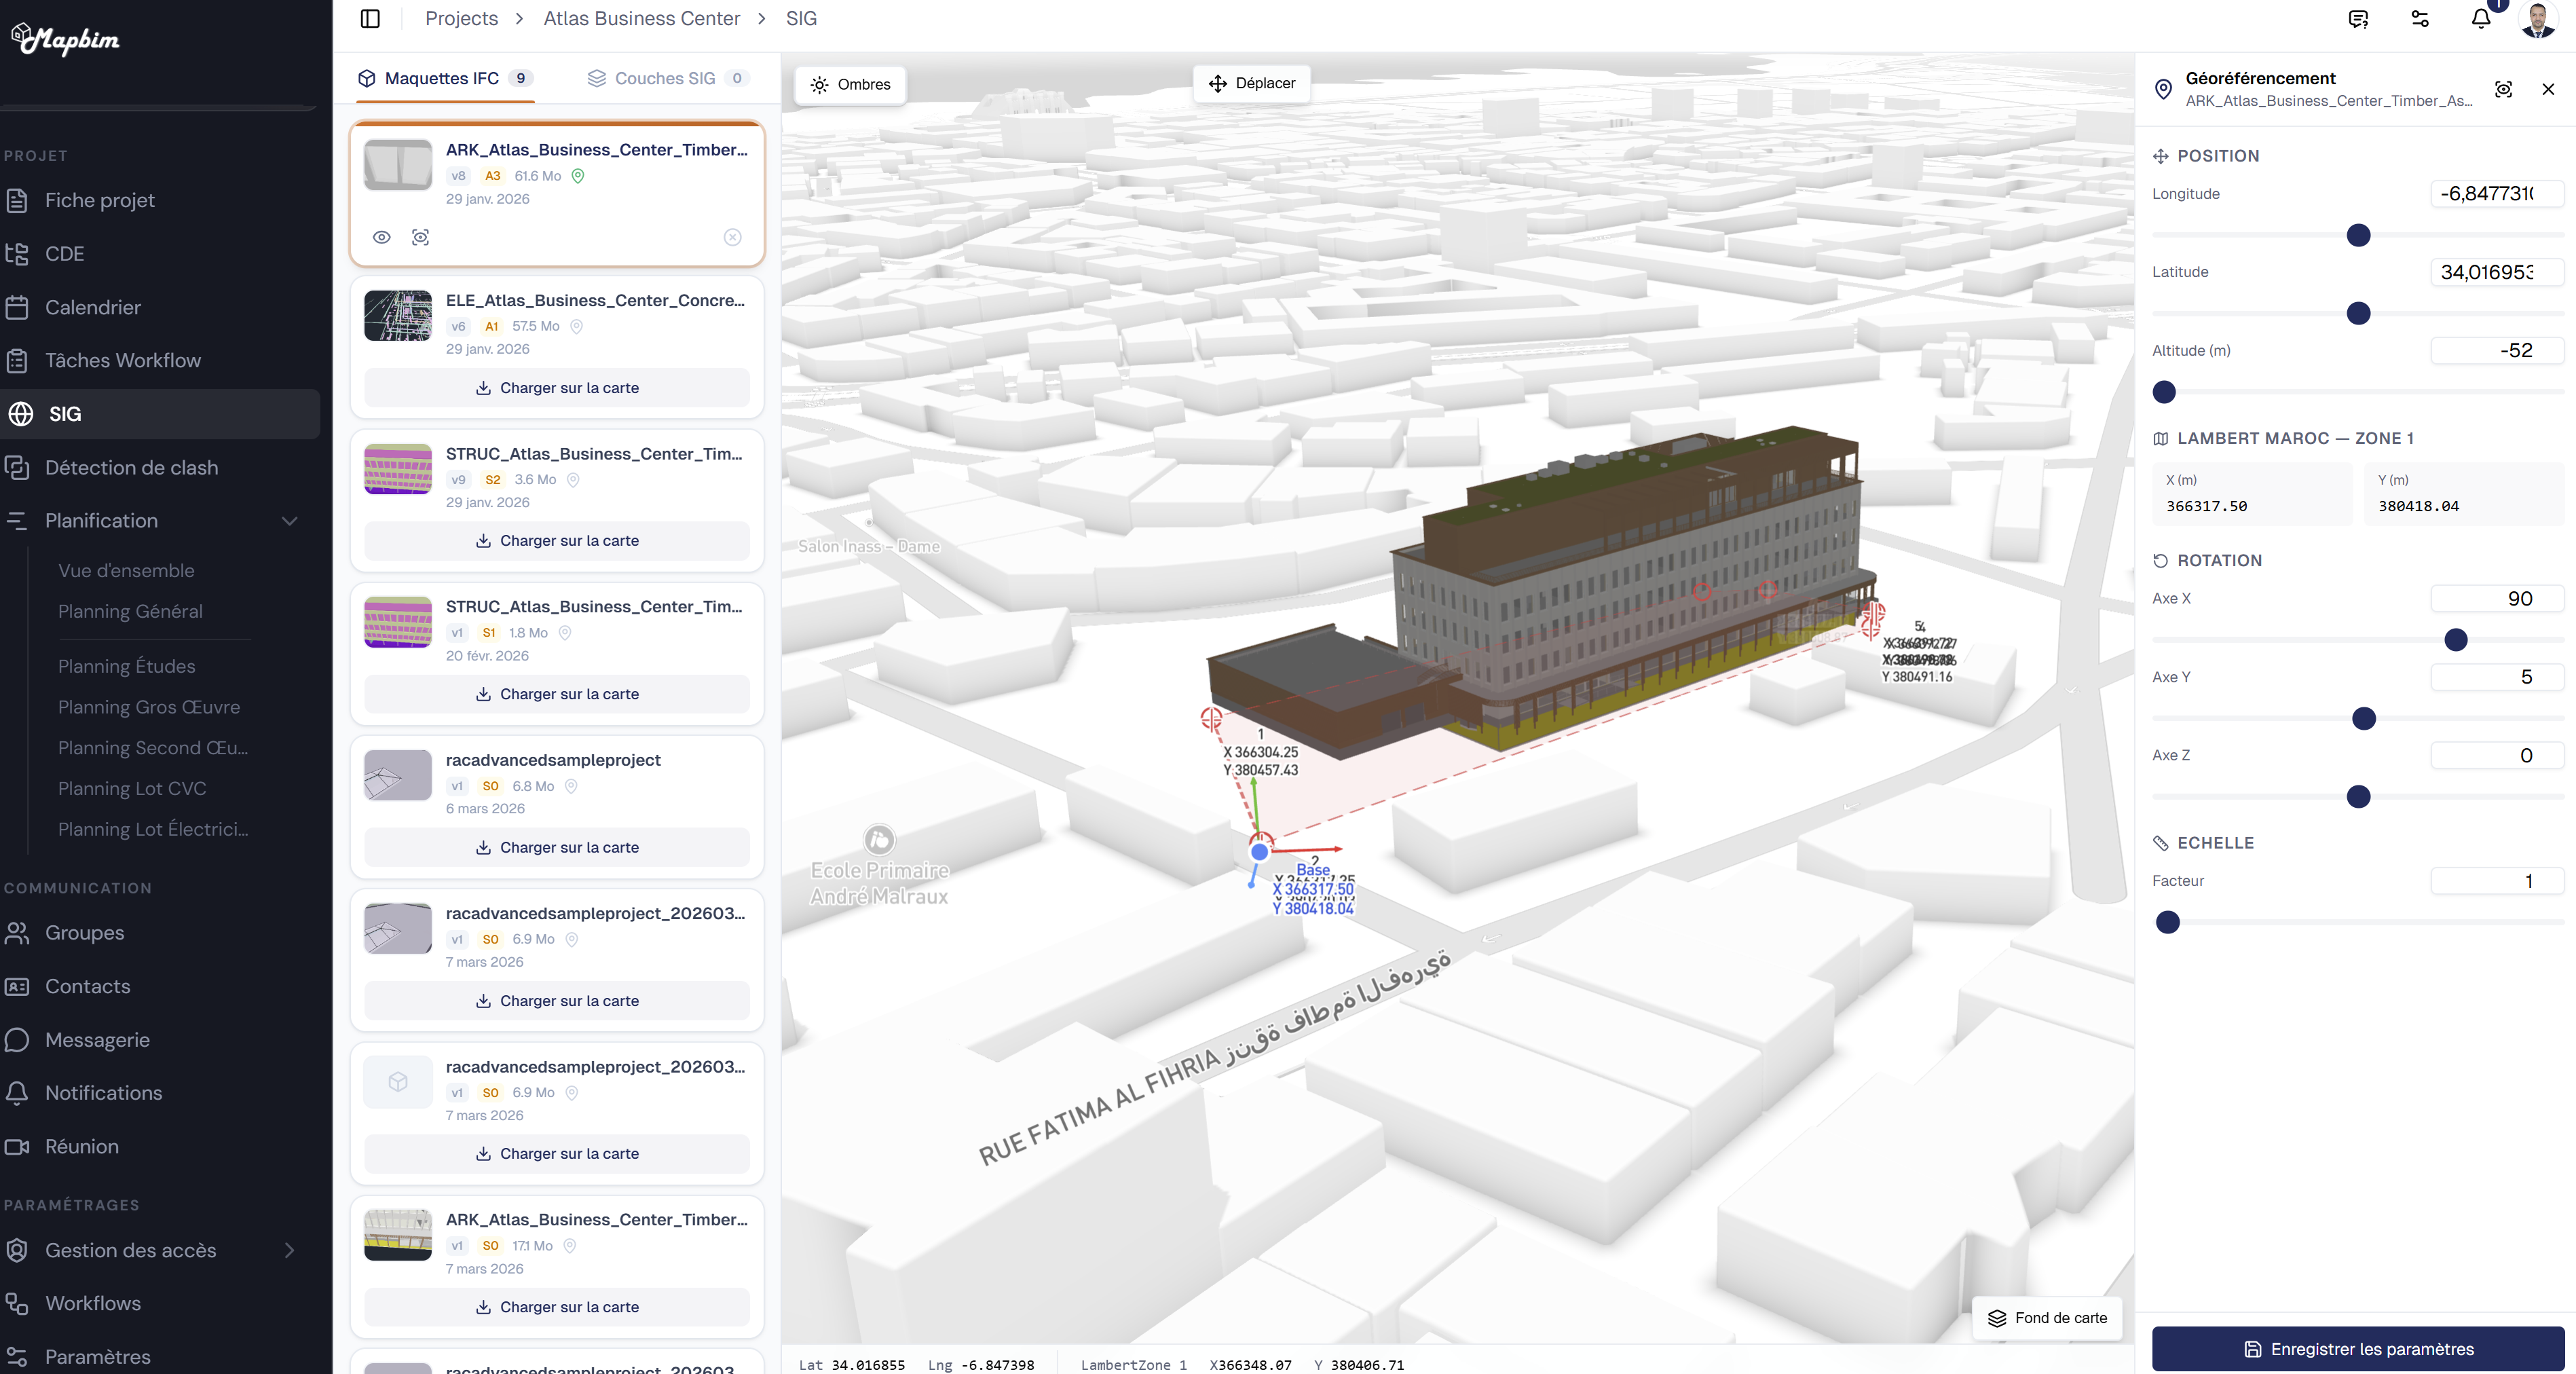The height and width of the screenshot is (1374, 2576).
Task: Toggle the sidebar collapse icon
Action: 370,18
